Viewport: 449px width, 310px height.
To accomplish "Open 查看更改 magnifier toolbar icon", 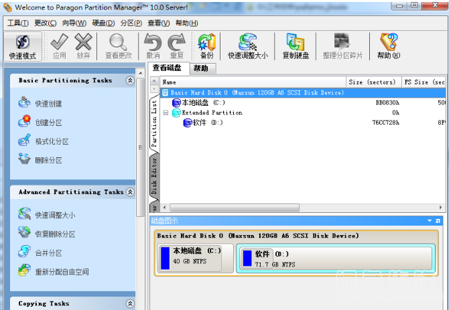I will [118, 42].
